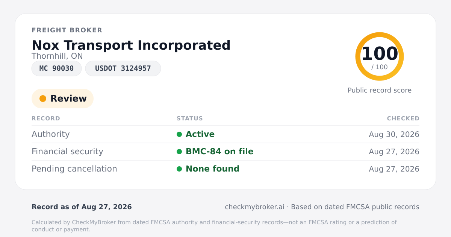Select the USDOT 3124957 badge
451x237 pixels.
coord(123,68)
